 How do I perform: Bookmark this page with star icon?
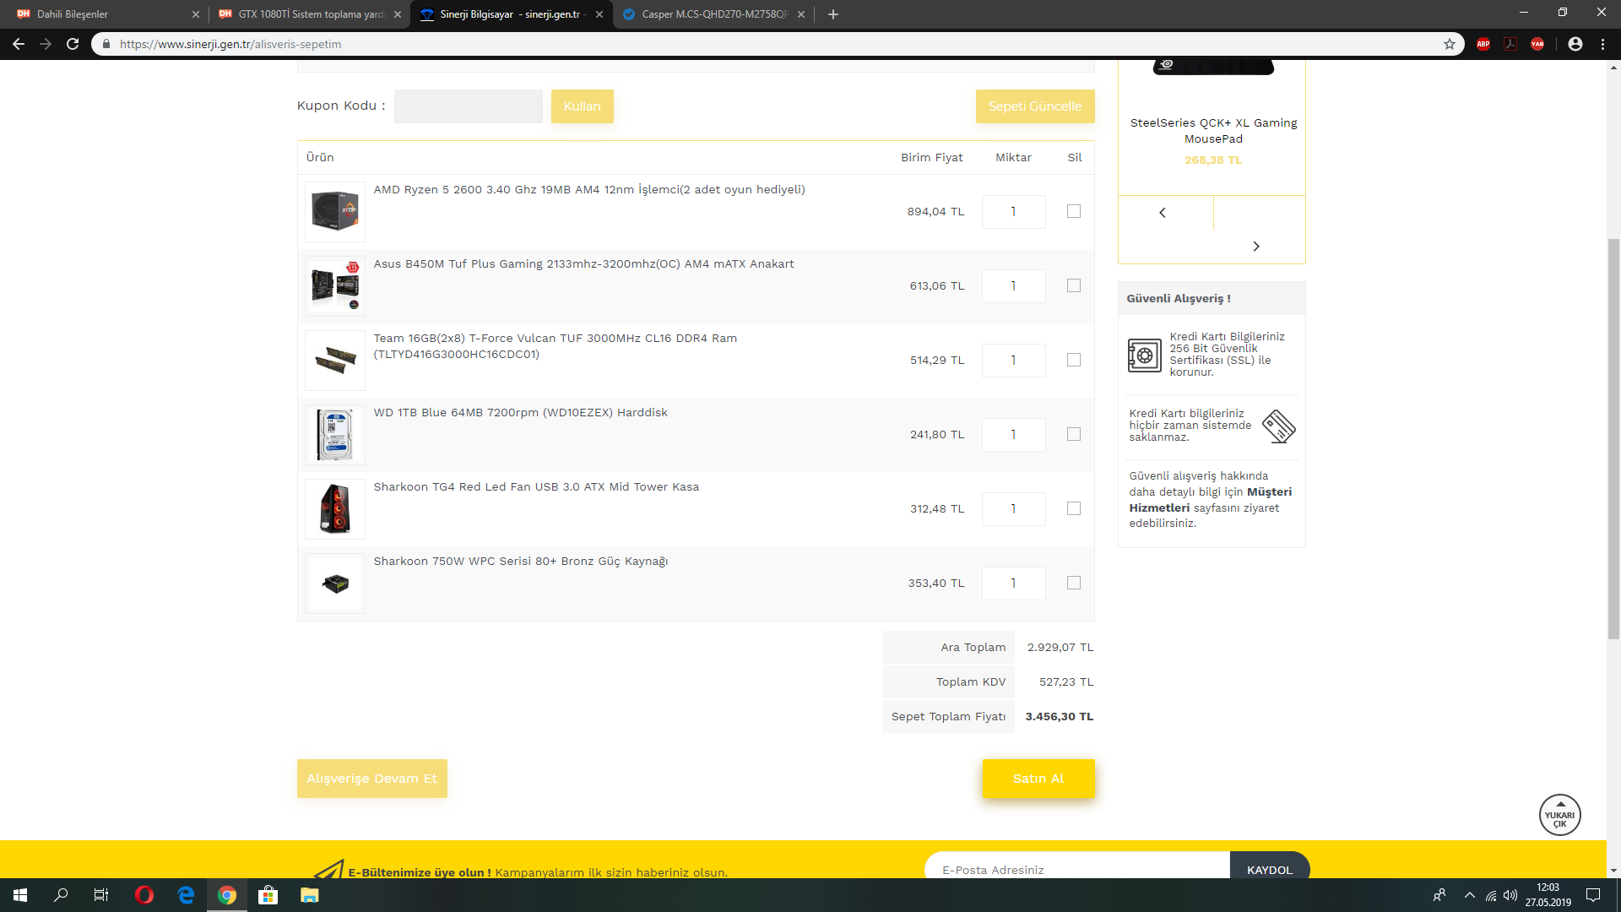(1450, 44)
